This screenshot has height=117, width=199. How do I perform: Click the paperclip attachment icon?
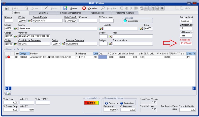162,8
